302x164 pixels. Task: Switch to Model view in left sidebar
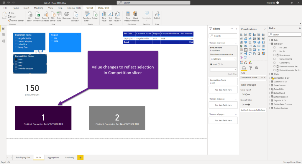3,41
